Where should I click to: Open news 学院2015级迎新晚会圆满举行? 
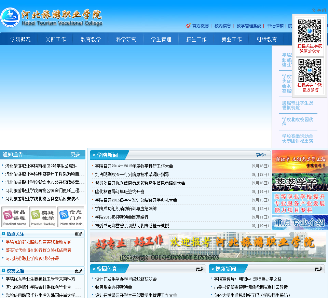pyautogui.click(x=122, y=217)
